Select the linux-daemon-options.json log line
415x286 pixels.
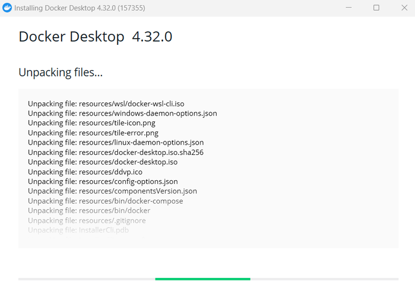click(x=116, y=142)
